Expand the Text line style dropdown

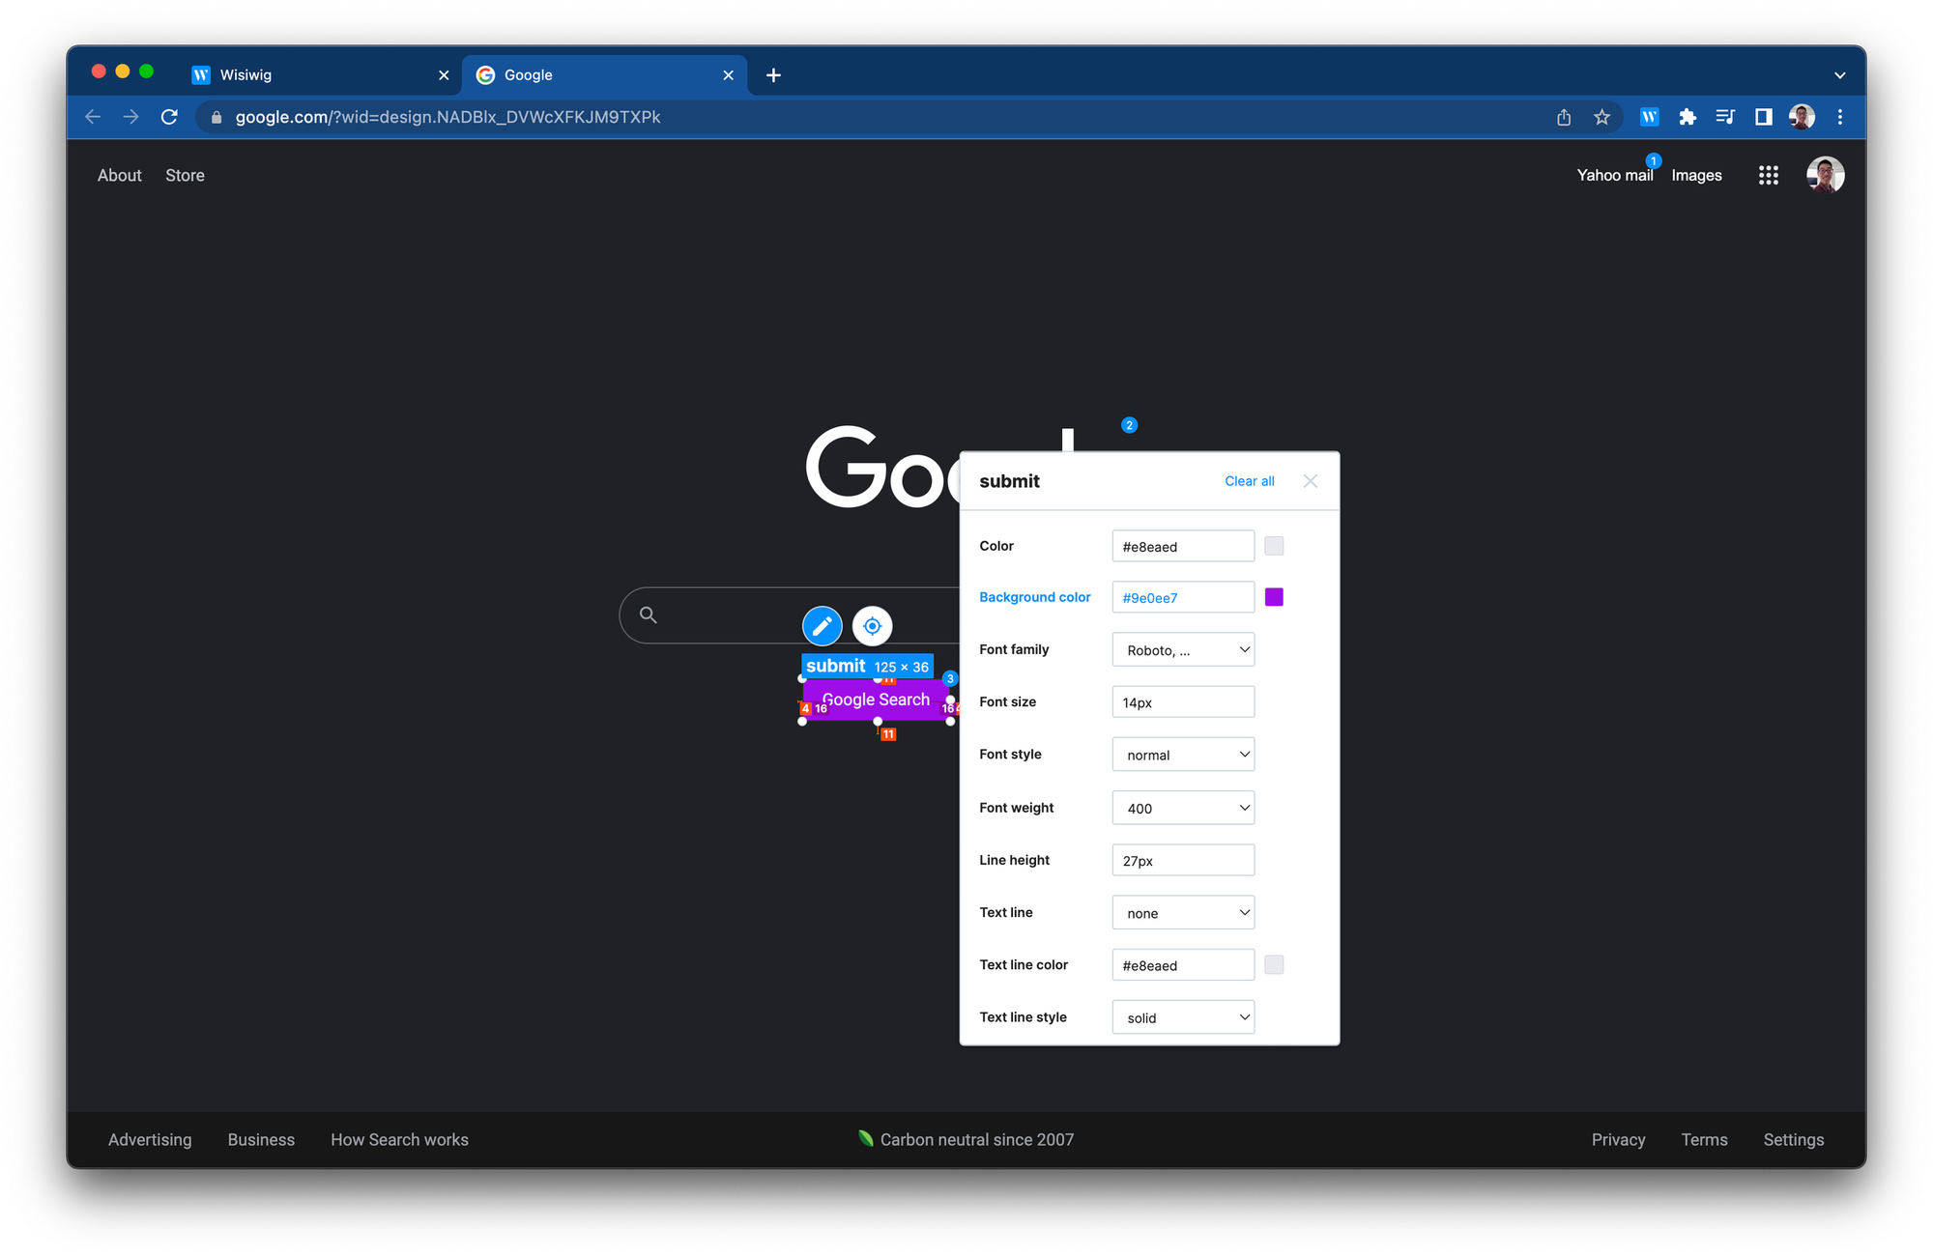(1183, 1017)
